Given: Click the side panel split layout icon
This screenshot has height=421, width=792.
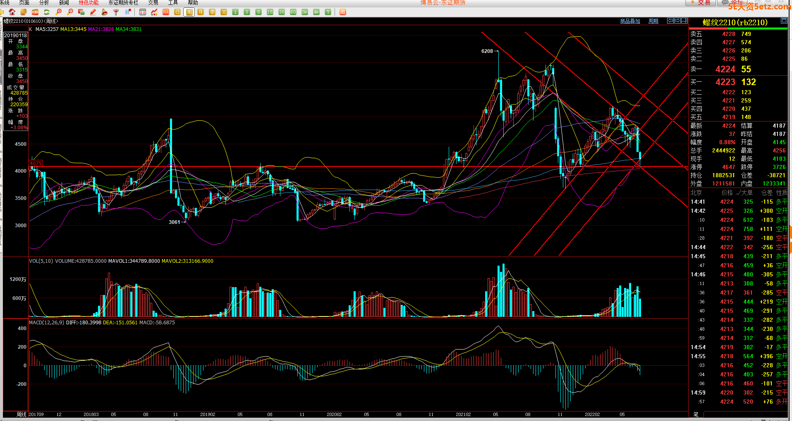Looking at the screenshot, I should click(x=684, y=21).
